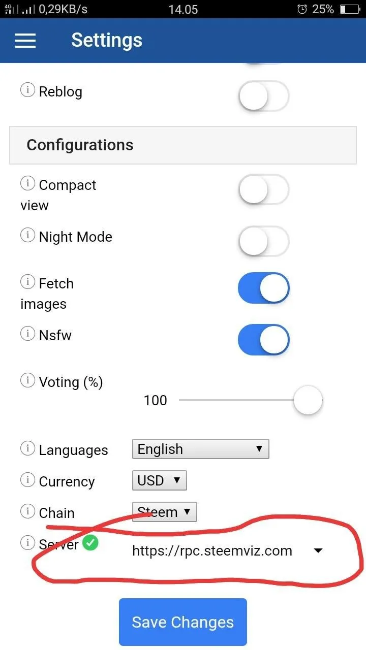
Task: Open the Languages dropdown showing English
Action: click(200, 449)
